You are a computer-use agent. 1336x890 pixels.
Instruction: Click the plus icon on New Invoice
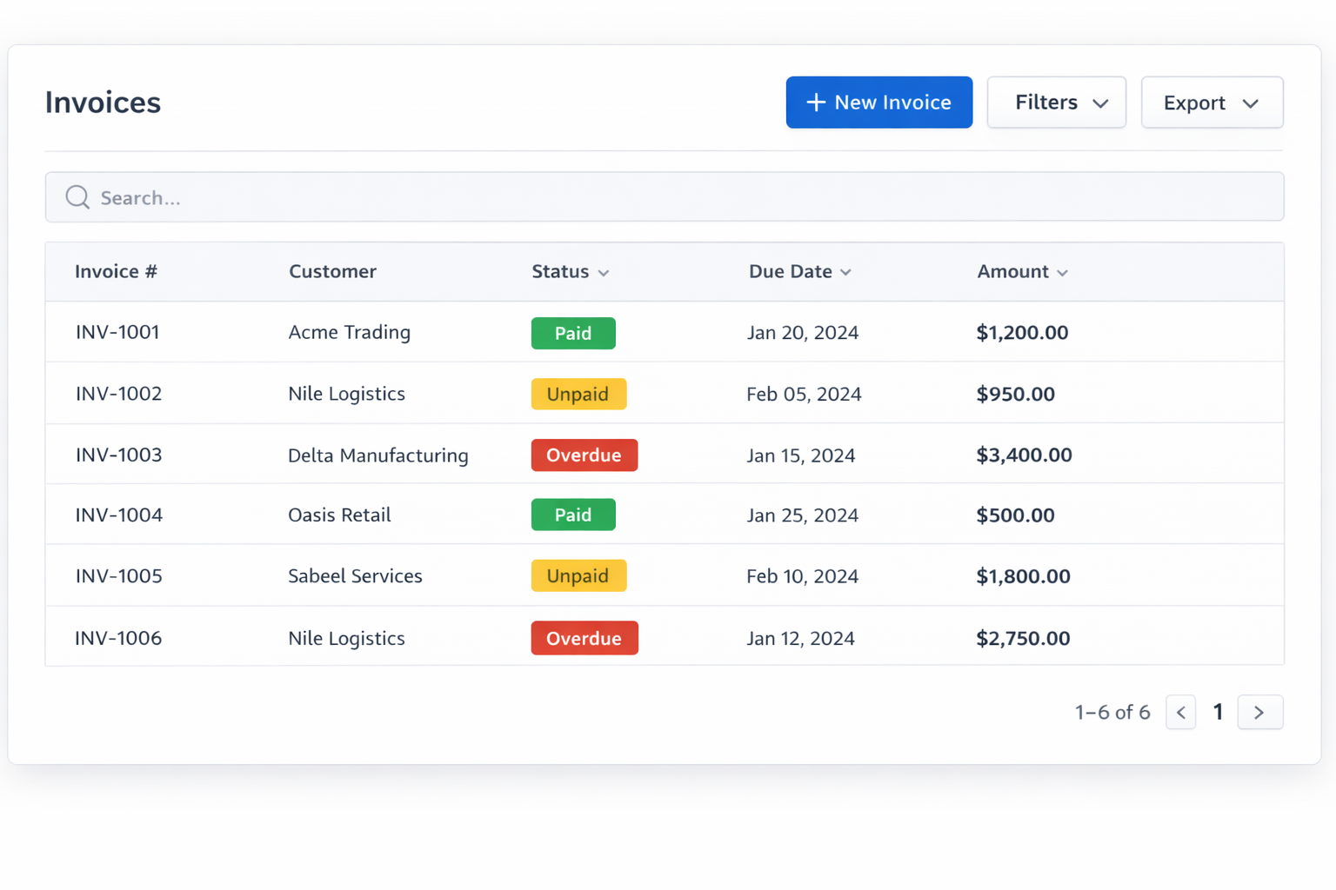click(815, 102)
